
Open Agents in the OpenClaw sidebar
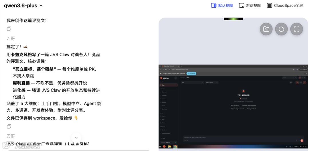pyautogui.click(x=169, y=116)
